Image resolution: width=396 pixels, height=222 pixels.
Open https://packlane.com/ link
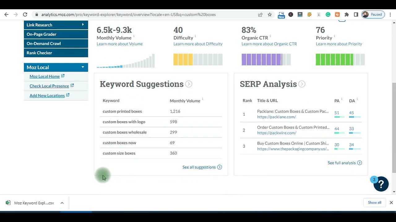[276, 117]
